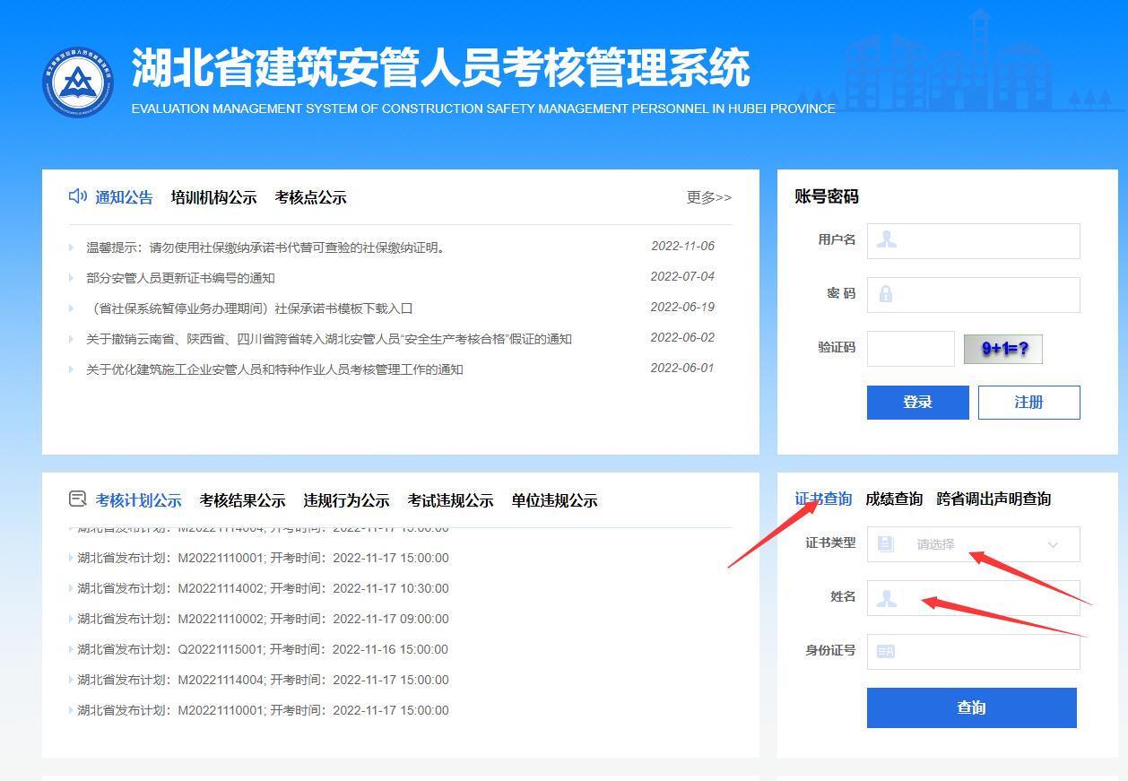
Task: Click the certificate icon in 证书类型 field
Action: point(886,543)
